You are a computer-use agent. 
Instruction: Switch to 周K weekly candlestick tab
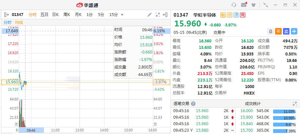(67, 15)
